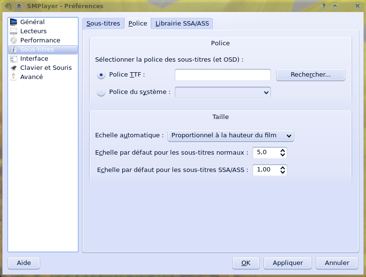Screen dimensions: 366x277
Task: Select the Police TTF radio button
Action: pyautogui.click(x=101, y=75)
